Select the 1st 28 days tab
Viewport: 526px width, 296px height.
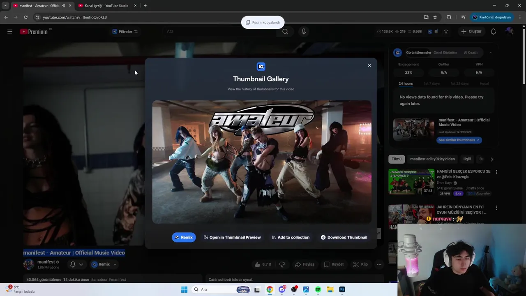point(459,83)
